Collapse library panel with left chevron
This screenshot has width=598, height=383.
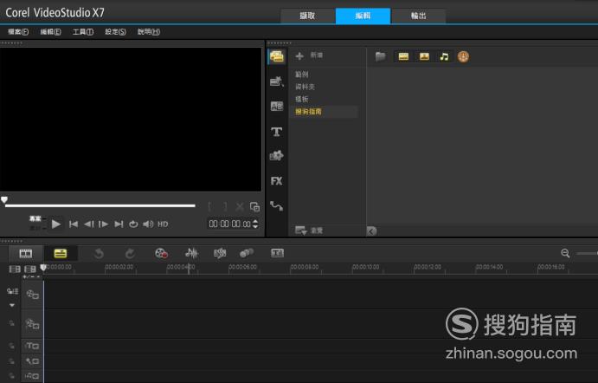pos(371,231)
